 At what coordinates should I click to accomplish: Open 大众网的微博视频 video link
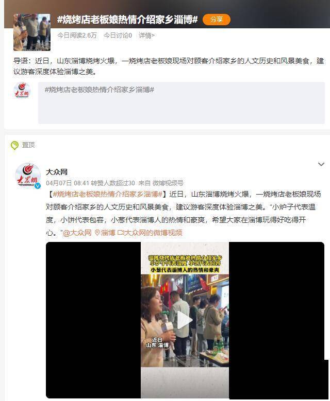[150, 233]
